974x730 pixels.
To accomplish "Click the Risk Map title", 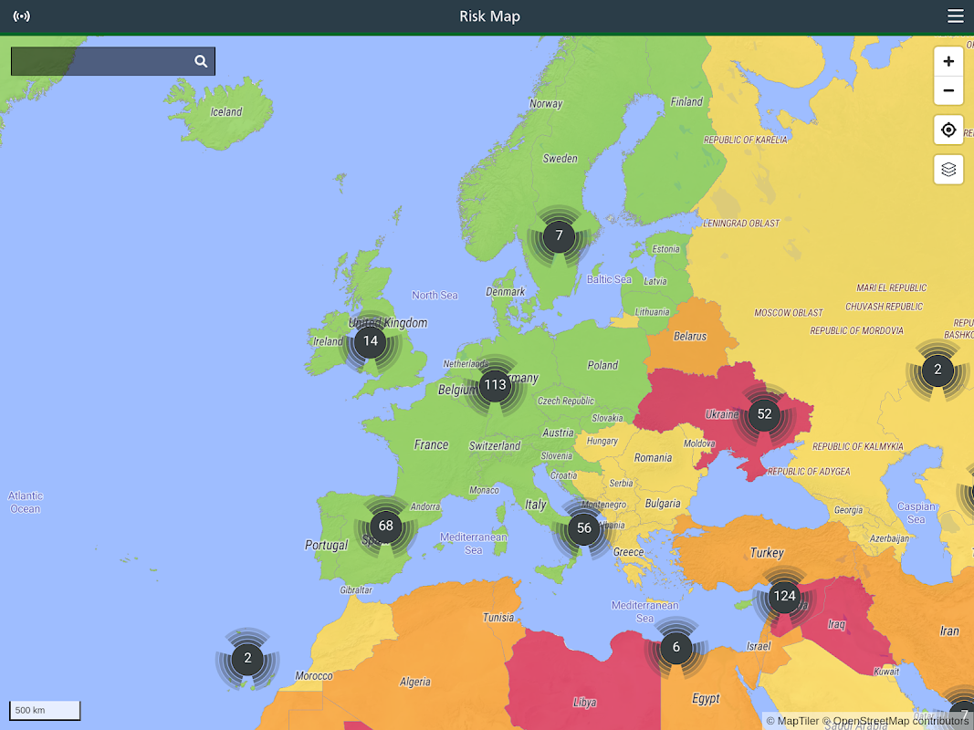I will pyautogui.click(x=489, y=16).
